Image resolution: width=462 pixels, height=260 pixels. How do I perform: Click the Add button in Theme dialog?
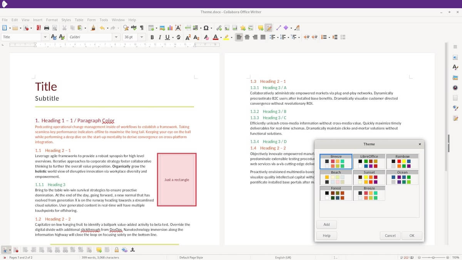pyautogui.click(x=326, y=225)
